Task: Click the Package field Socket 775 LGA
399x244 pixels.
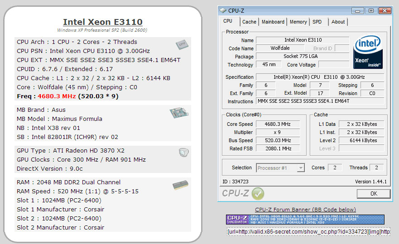Action: [303, 56]
